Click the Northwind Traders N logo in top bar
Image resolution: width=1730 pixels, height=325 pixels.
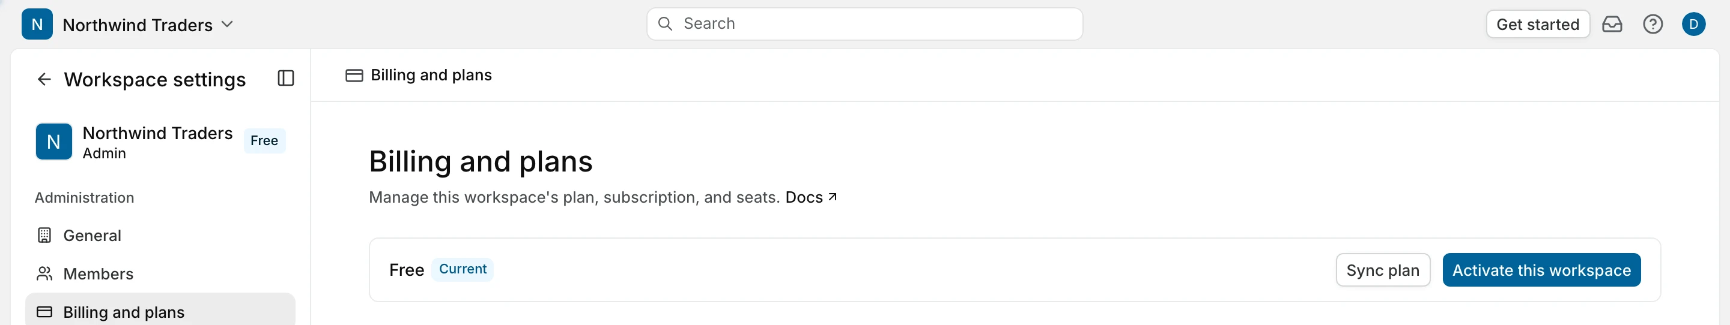(x=37, y=24)
